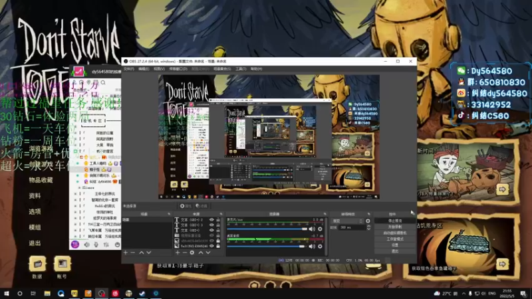
Task: Show hidden icons chevron in system tray
Action: point(464,294)
